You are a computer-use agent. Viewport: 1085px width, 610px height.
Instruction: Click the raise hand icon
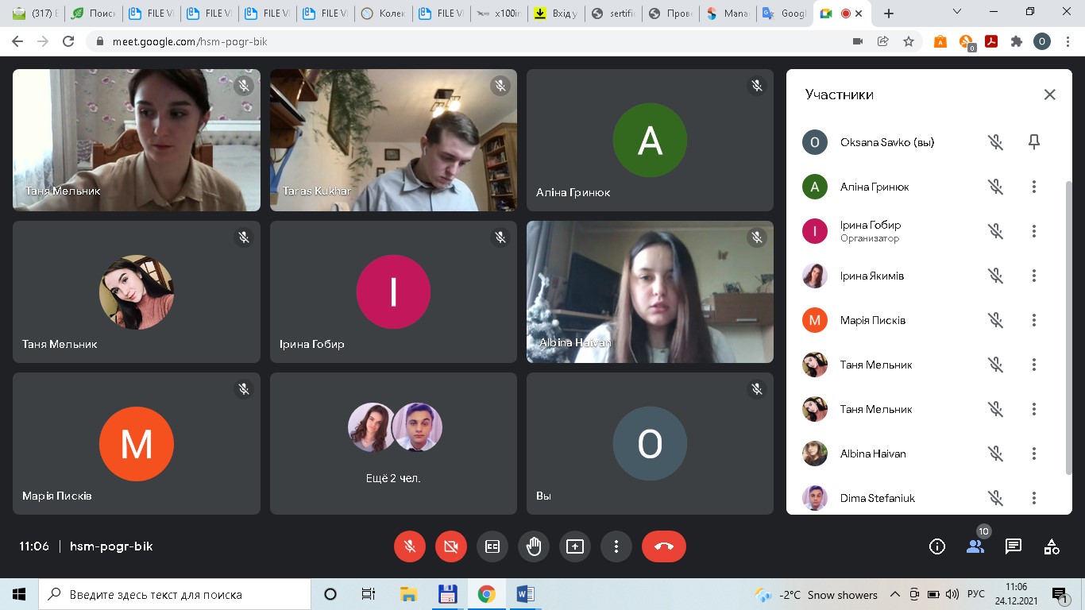click(x=533, y=546)
